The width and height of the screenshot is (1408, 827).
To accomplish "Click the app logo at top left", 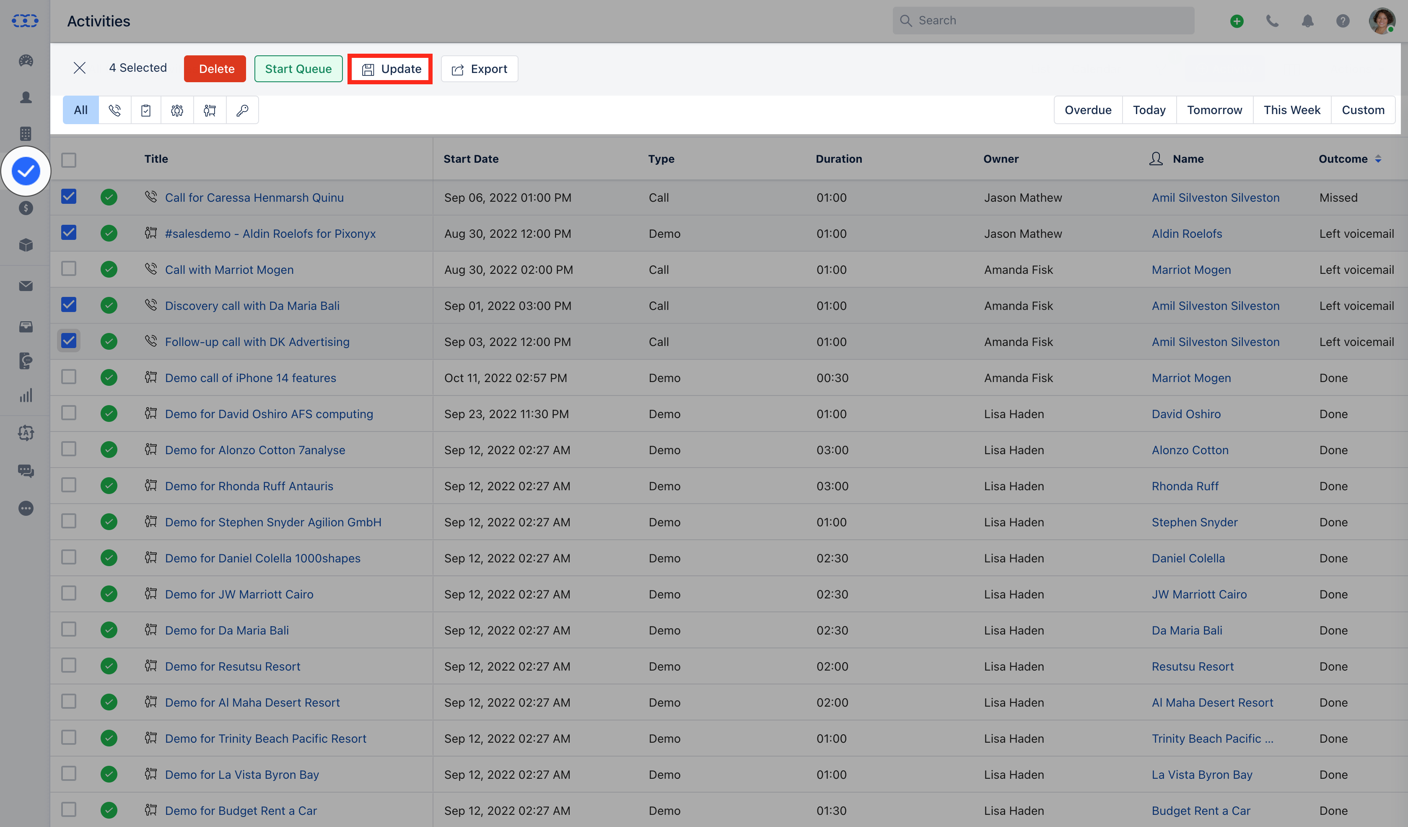I will pos(25,21).
